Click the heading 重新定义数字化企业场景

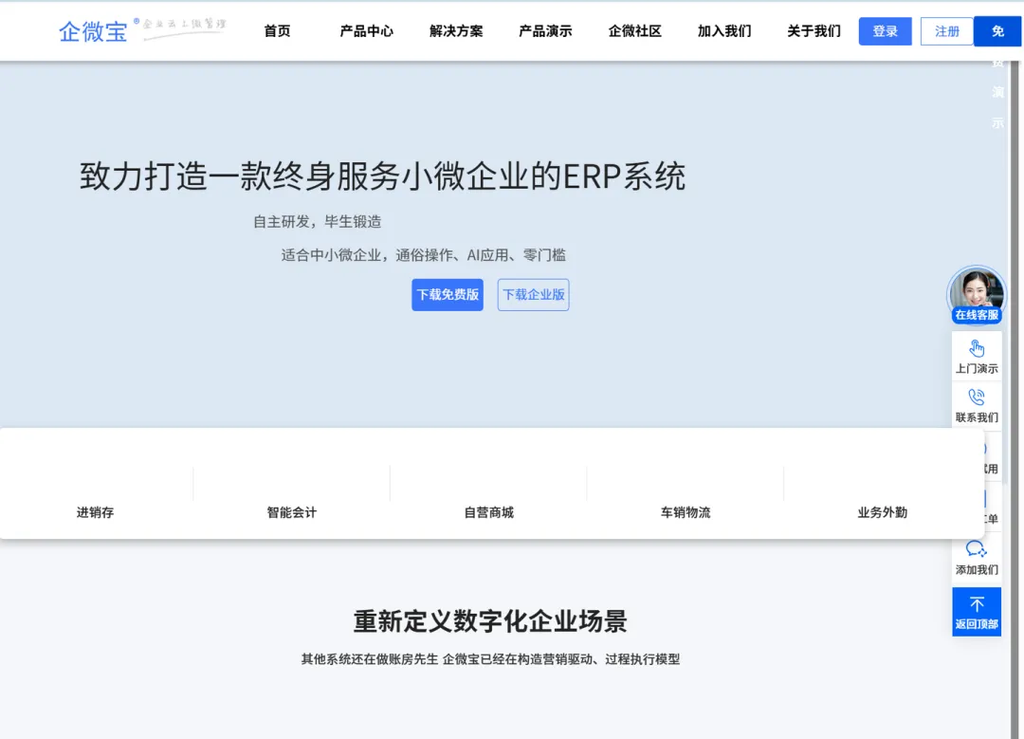coord(490,620)
